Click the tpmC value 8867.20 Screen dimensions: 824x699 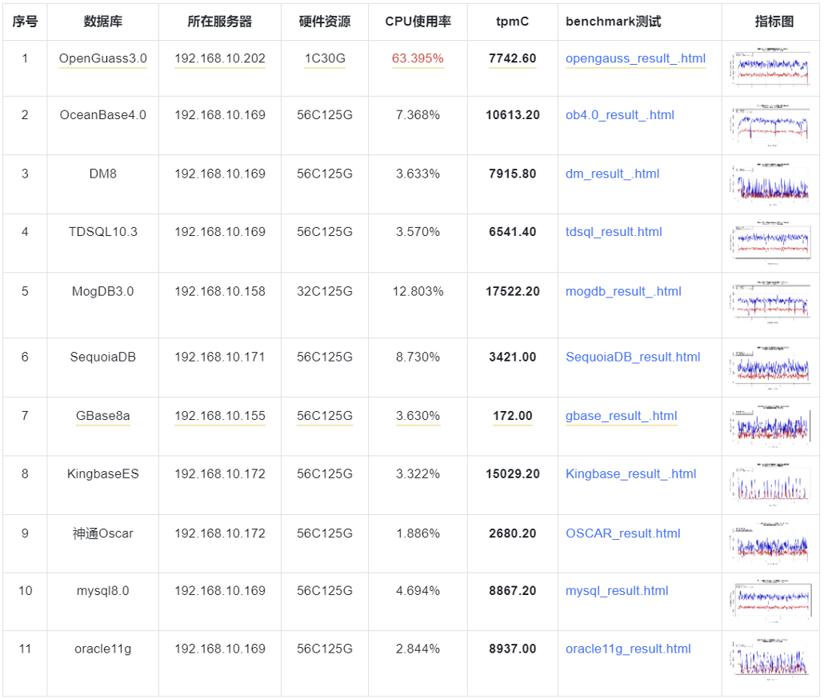tap(512, 591)
